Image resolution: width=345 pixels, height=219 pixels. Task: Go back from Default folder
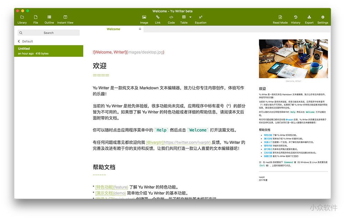click(x=19, y=41)
